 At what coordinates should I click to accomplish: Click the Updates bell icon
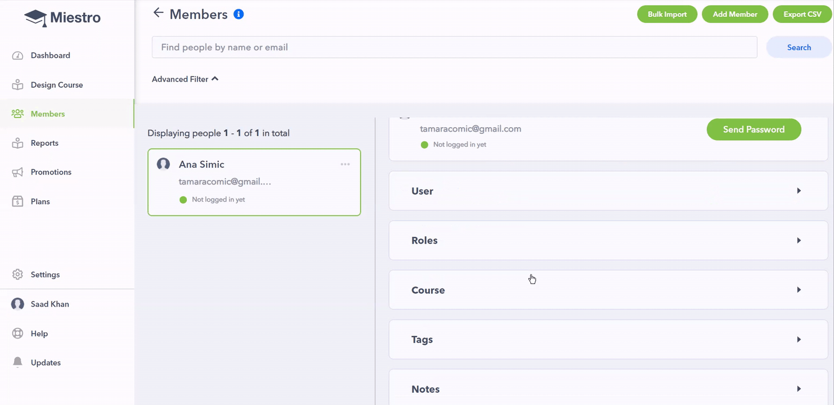click(18, 362)
